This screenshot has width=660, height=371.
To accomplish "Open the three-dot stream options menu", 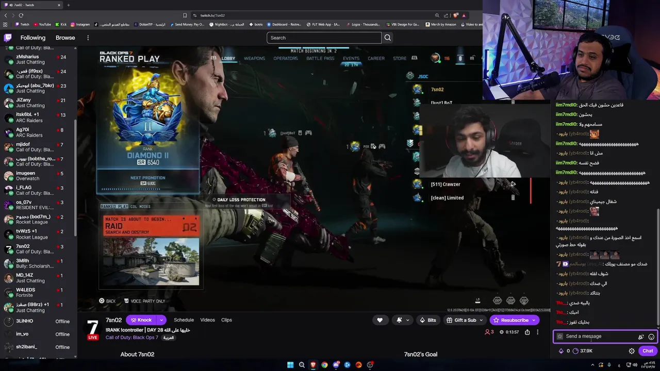I will [x=537, y=332].
